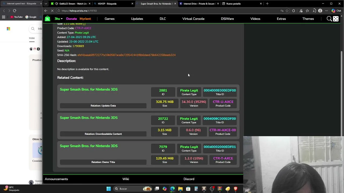This screenshot has width=344, height=193.
Task: Go back in the front browser window
Action: point(46,11)
